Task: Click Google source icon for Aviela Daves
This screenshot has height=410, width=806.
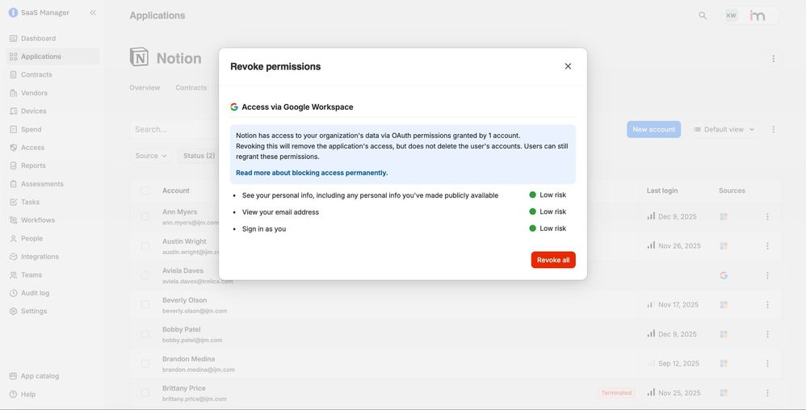Action: [724, 275]
